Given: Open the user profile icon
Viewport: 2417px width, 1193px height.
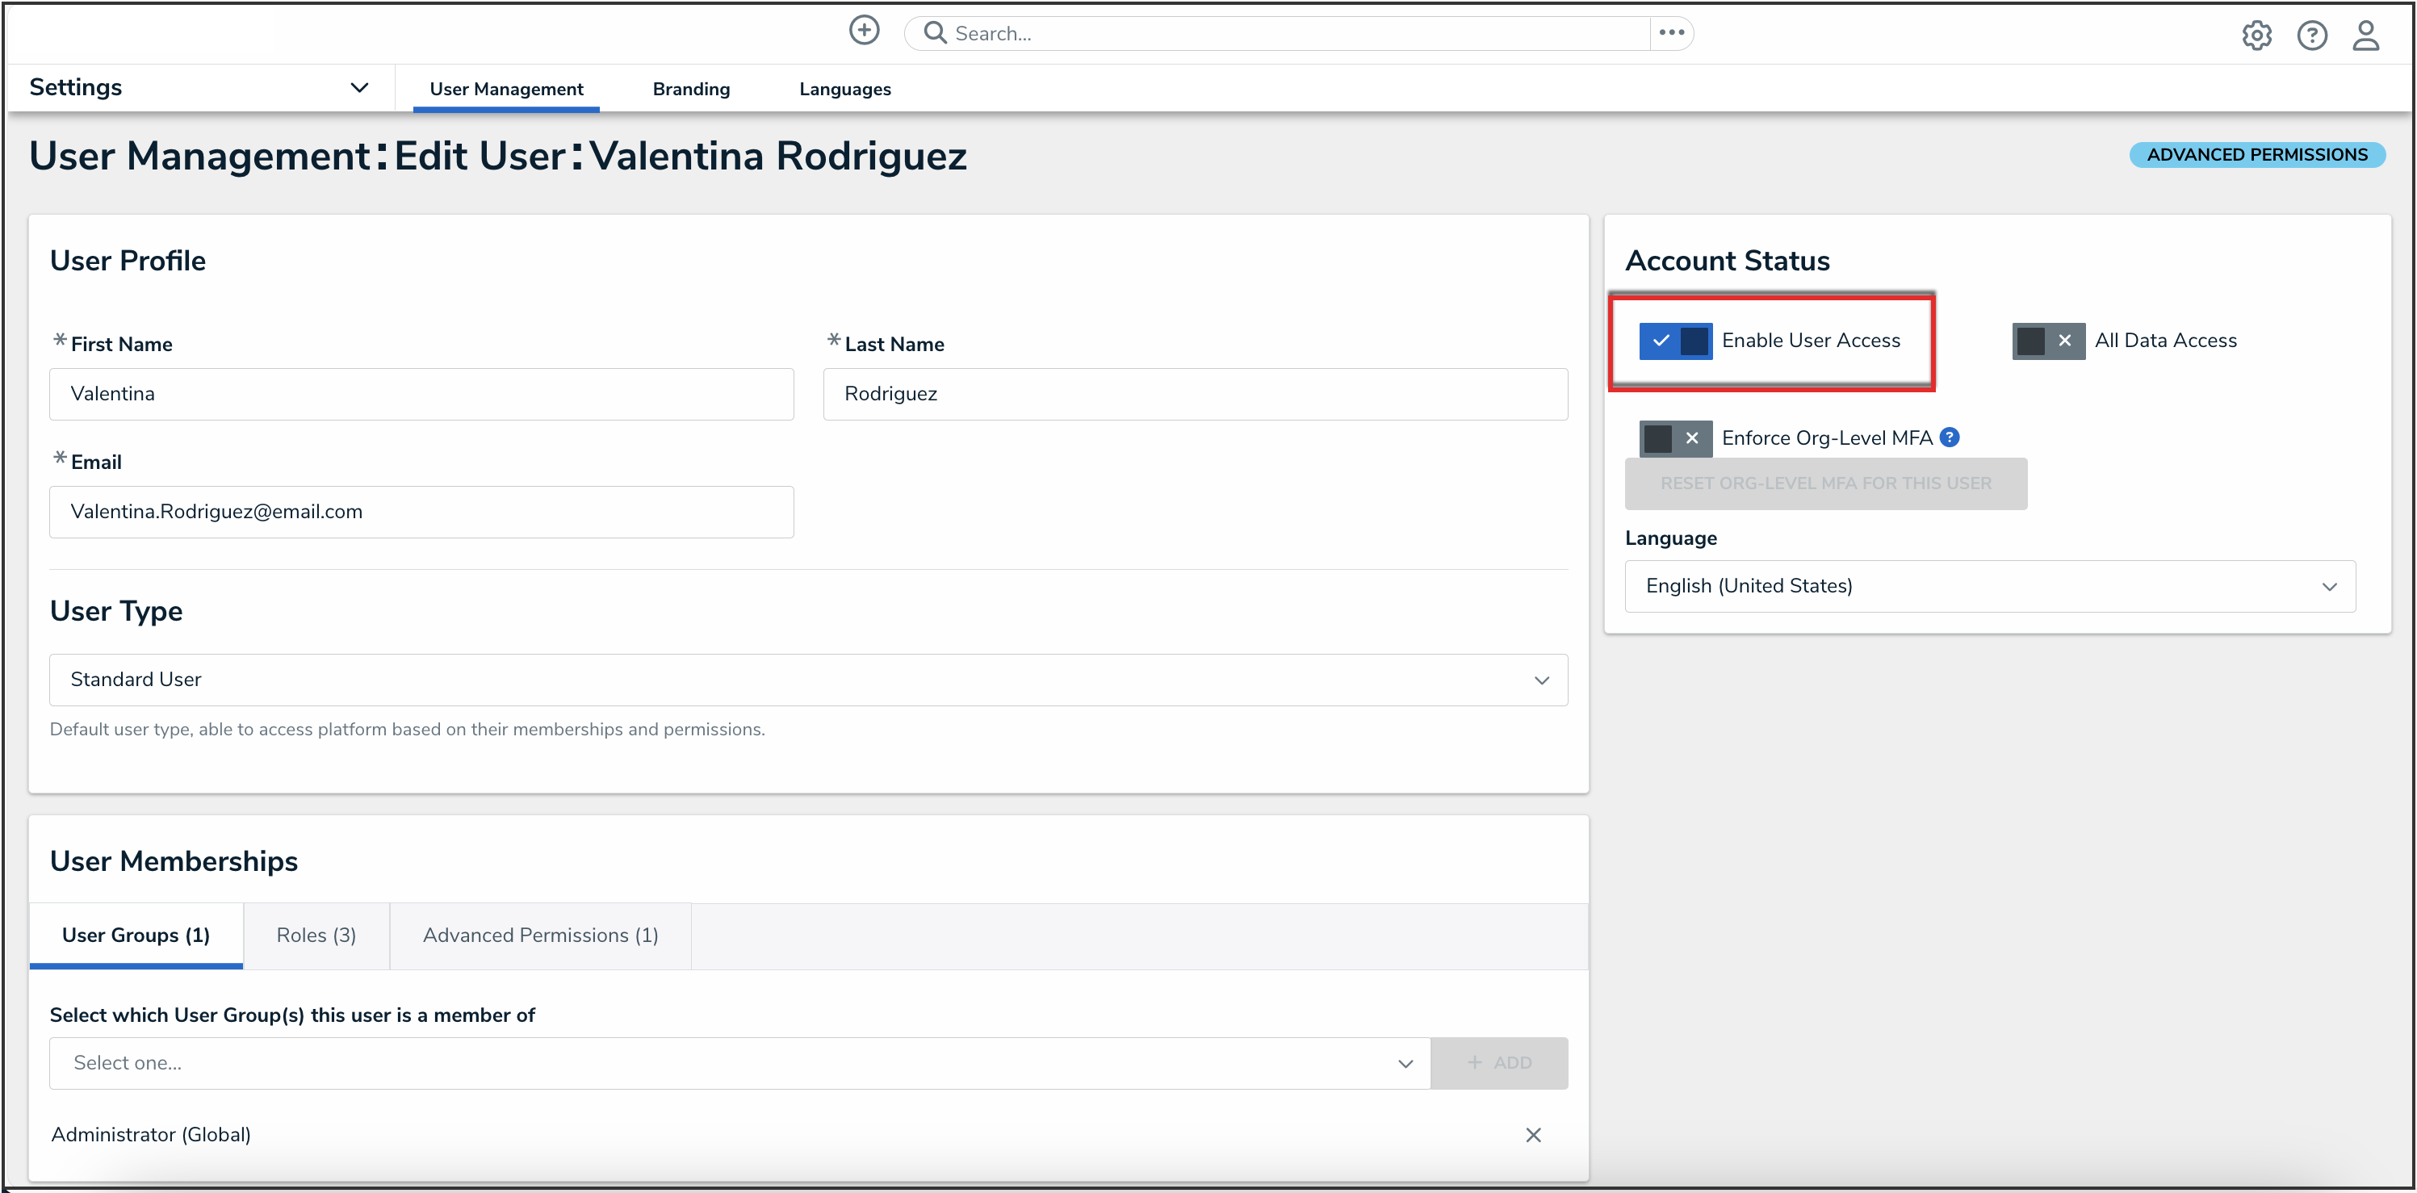Looking at the screenshot, I should [2365, 36].
